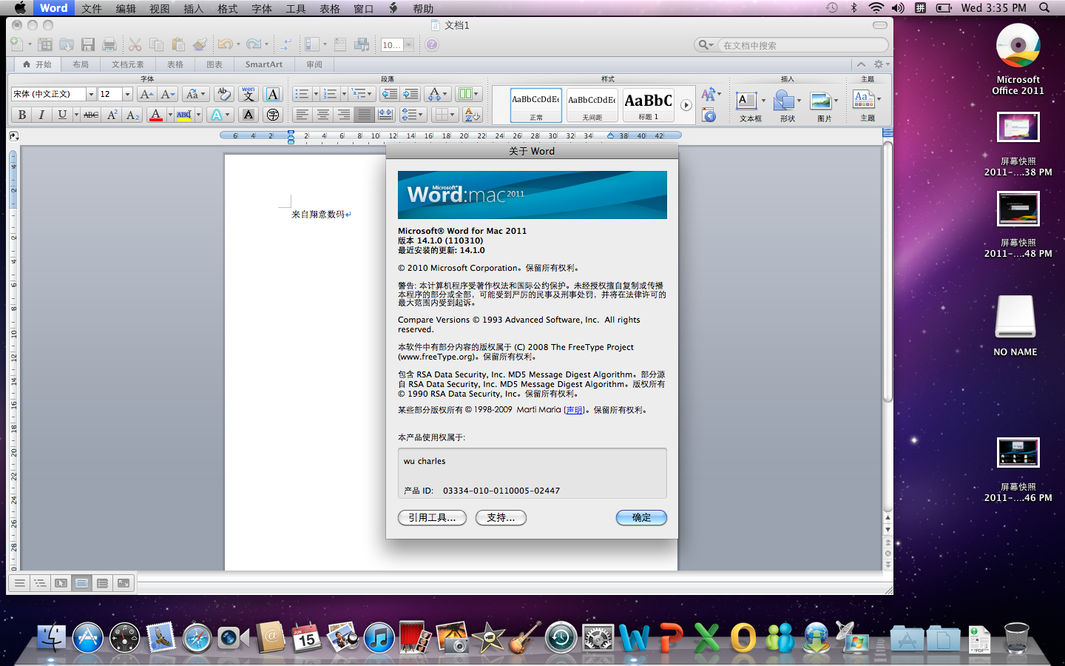Toggle Italic formatting

coord(41,115)
